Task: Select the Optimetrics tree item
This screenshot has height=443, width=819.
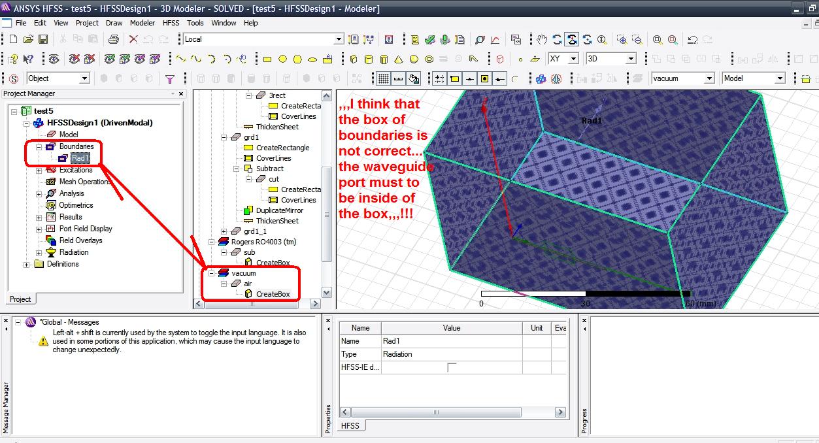Action: coord(76,205)
